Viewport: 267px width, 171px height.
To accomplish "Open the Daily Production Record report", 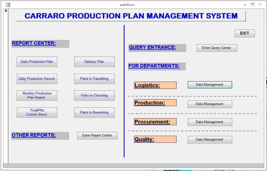I will (37, 79).
